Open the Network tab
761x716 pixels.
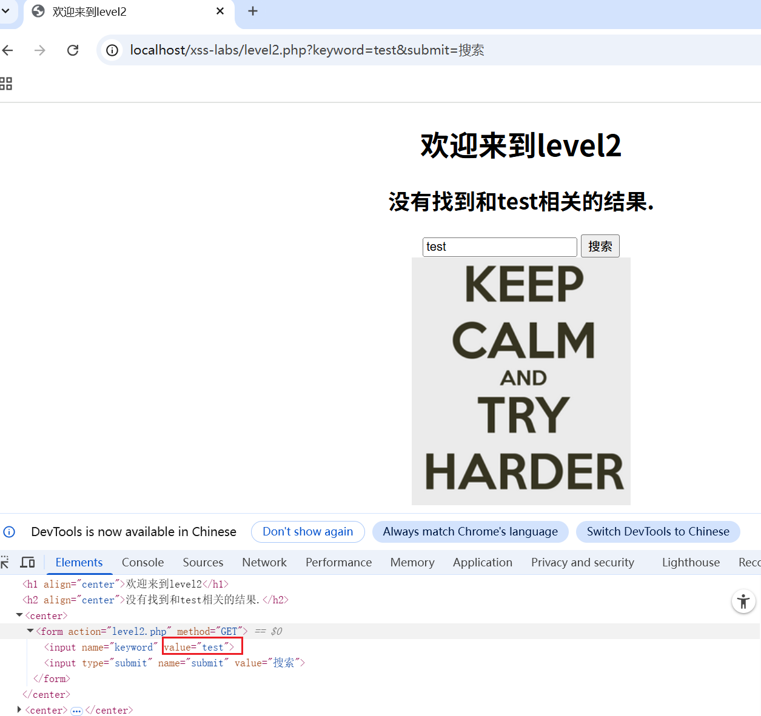(x=264, y=562)
